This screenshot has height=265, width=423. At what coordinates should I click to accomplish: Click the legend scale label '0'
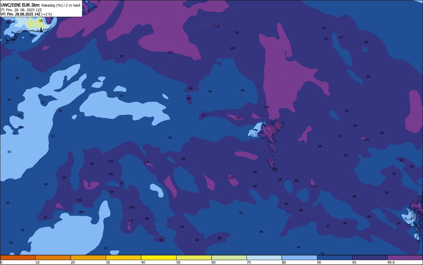[x=1, y=262]
